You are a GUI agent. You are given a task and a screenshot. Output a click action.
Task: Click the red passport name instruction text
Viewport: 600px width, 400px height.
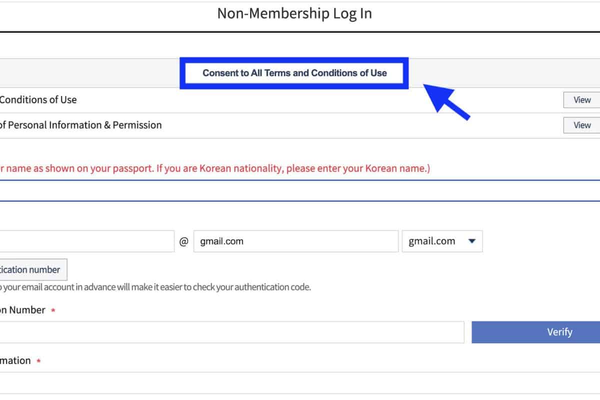coord(215,168)
